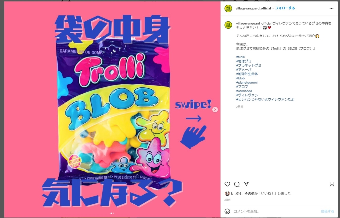Open the villagevanguard_official username in header

pyautogui.click(x=253, y=8)
